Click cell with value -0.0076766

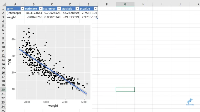point(33,17)
